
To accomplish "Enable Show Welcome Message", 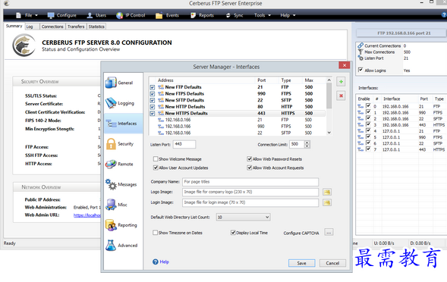I will (x=156, y=159).
